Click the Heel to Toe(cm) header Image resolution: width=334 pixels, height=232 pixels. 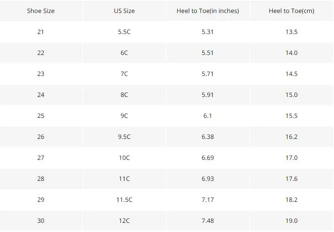(291, 11)
